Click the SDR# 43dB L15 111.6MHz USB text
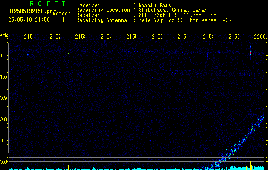 point(178,15)
